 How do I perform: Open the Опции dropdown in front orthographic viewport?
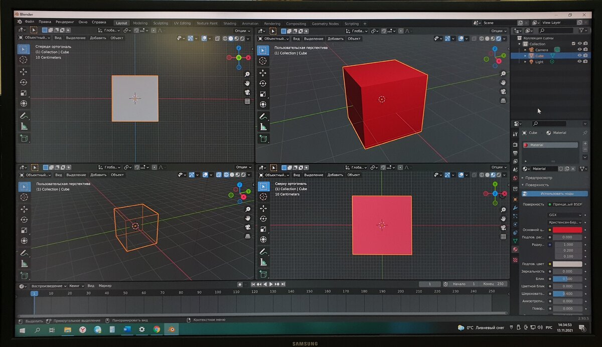click(x=243, y=30)
